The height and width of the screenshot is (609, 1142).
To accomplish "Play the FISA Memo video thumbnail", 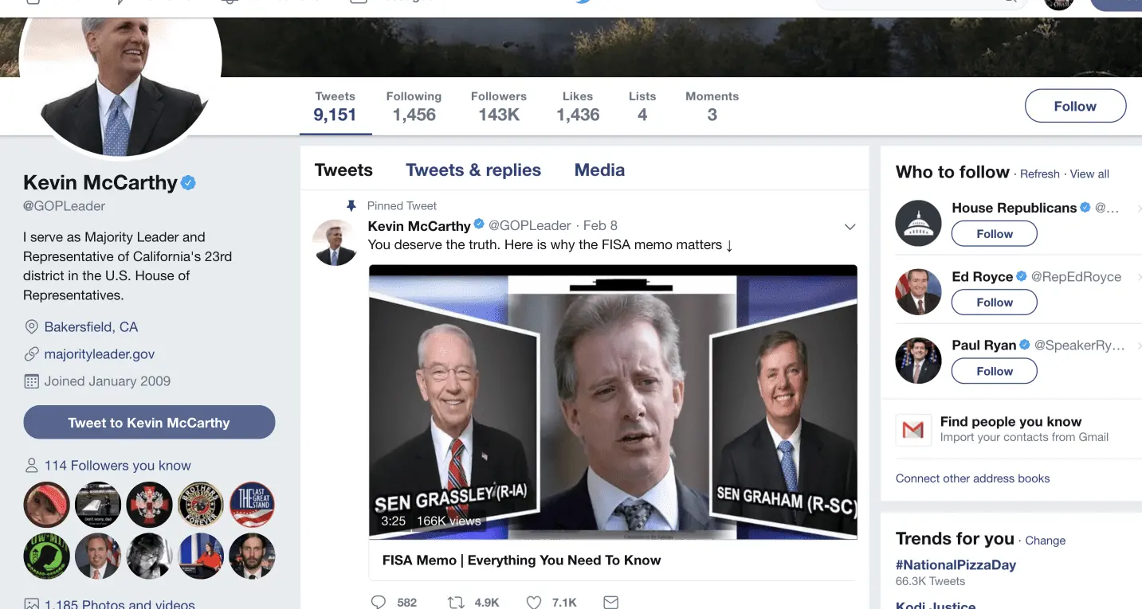I will pos(613,401).
